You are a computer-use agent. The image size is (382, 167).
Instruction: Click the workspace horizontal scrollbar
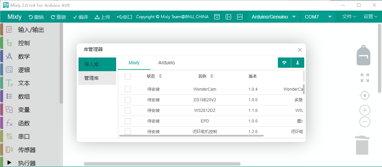point(162,164)
